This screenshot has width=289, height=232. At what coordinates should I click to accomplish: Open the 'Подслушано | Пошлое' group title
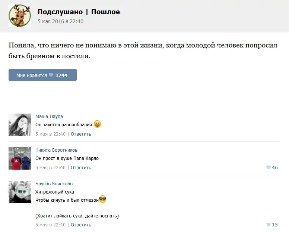pos(79,12)
